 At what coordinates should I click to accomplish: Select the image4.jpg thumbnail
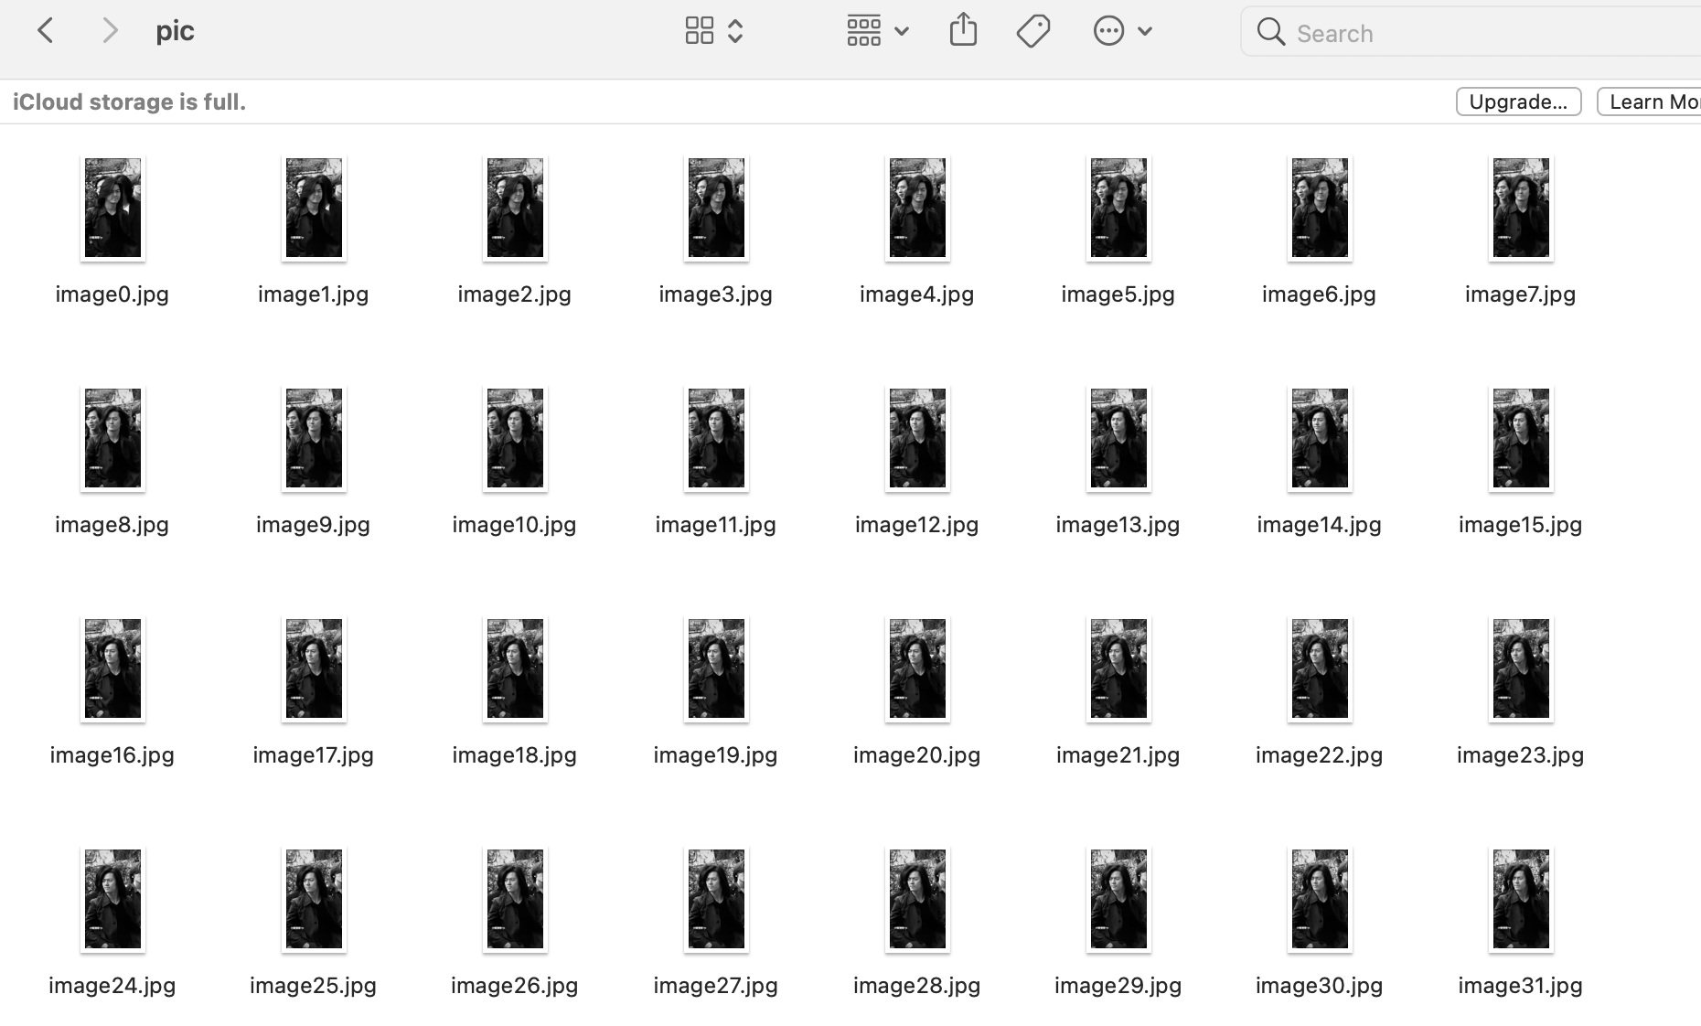(x=917, y=208)
